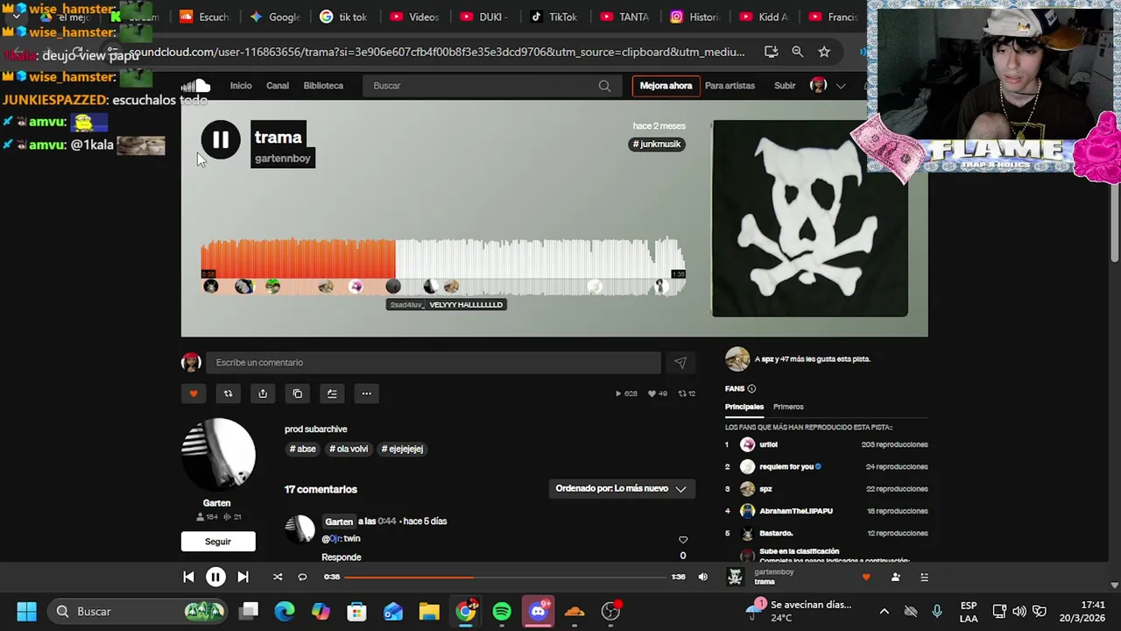Open fan Bastardo. profile
1121x631 pixels.
pyautogui.click(x=776, y=533)
